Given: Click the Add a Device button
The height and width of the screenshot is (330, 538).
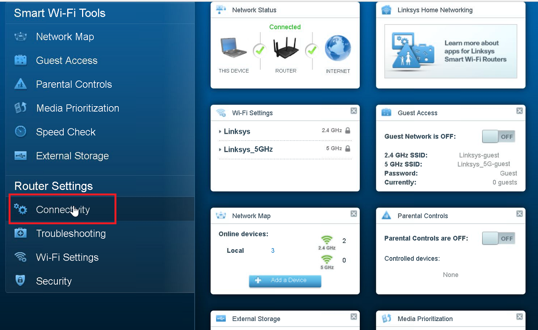Looking at the screenshot, I should (x=285, y=280).
